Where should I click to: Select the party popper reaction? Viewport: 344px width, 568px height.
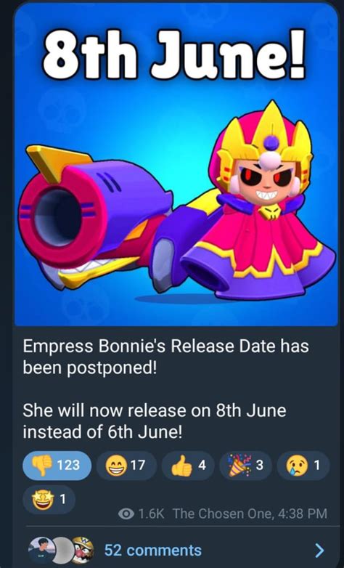coord(245,465)
